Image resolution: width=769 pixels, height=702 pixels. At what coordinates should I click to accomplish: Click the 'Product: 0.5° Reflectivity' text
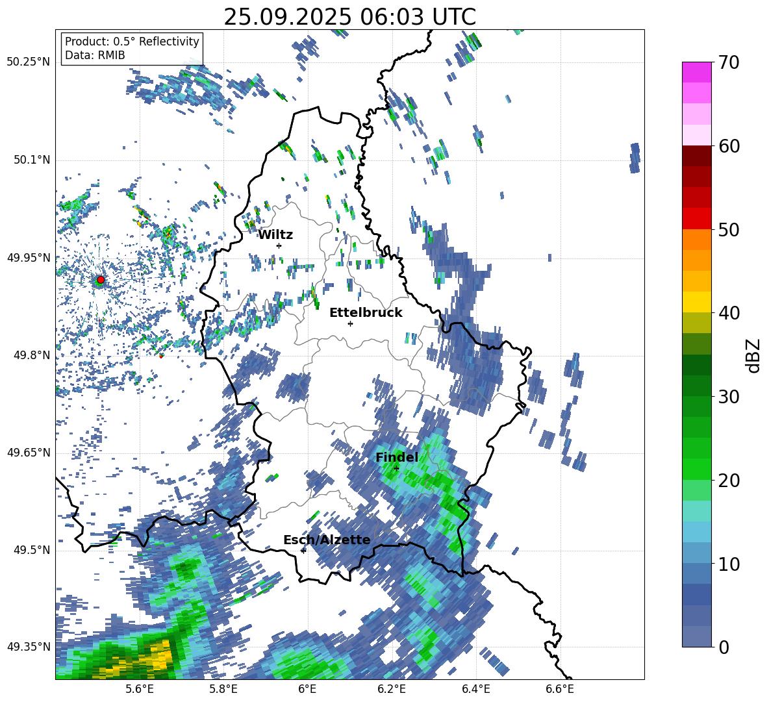tap(132, 41)
